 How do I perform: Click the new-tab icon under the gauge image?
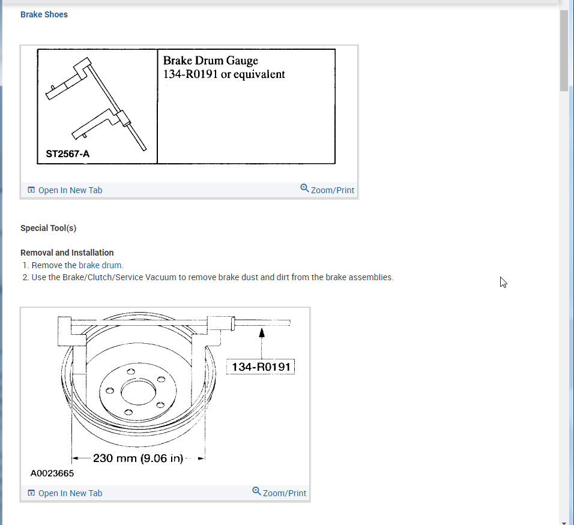(31, 190)
